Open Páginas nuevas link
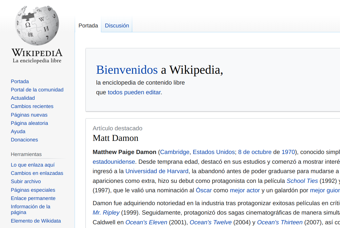 coord(29,115)
